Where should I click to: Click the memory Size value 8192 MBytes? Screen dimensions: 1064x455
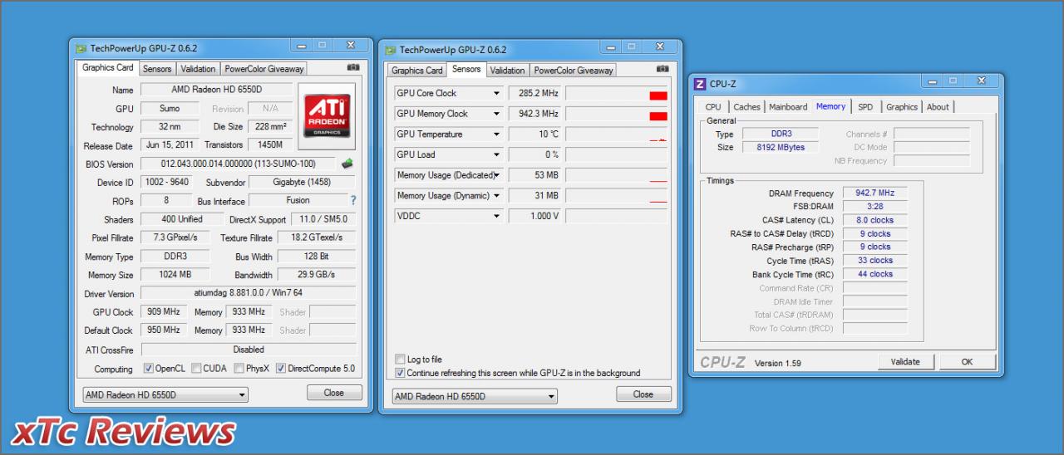click(781, 147)
